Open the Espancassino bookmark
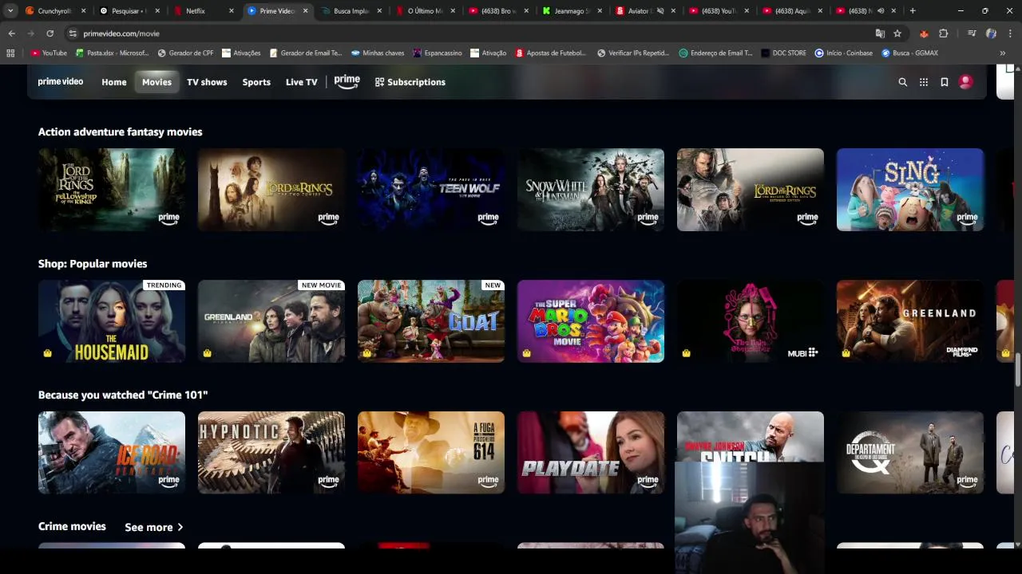The image size is (1022, 574). click(x=438, y=53)
